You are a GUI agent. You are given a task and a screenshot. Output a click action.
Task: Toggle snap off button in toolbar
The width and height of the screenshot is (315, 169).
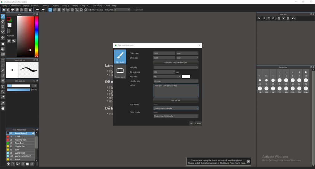click(x=50, y=10)
